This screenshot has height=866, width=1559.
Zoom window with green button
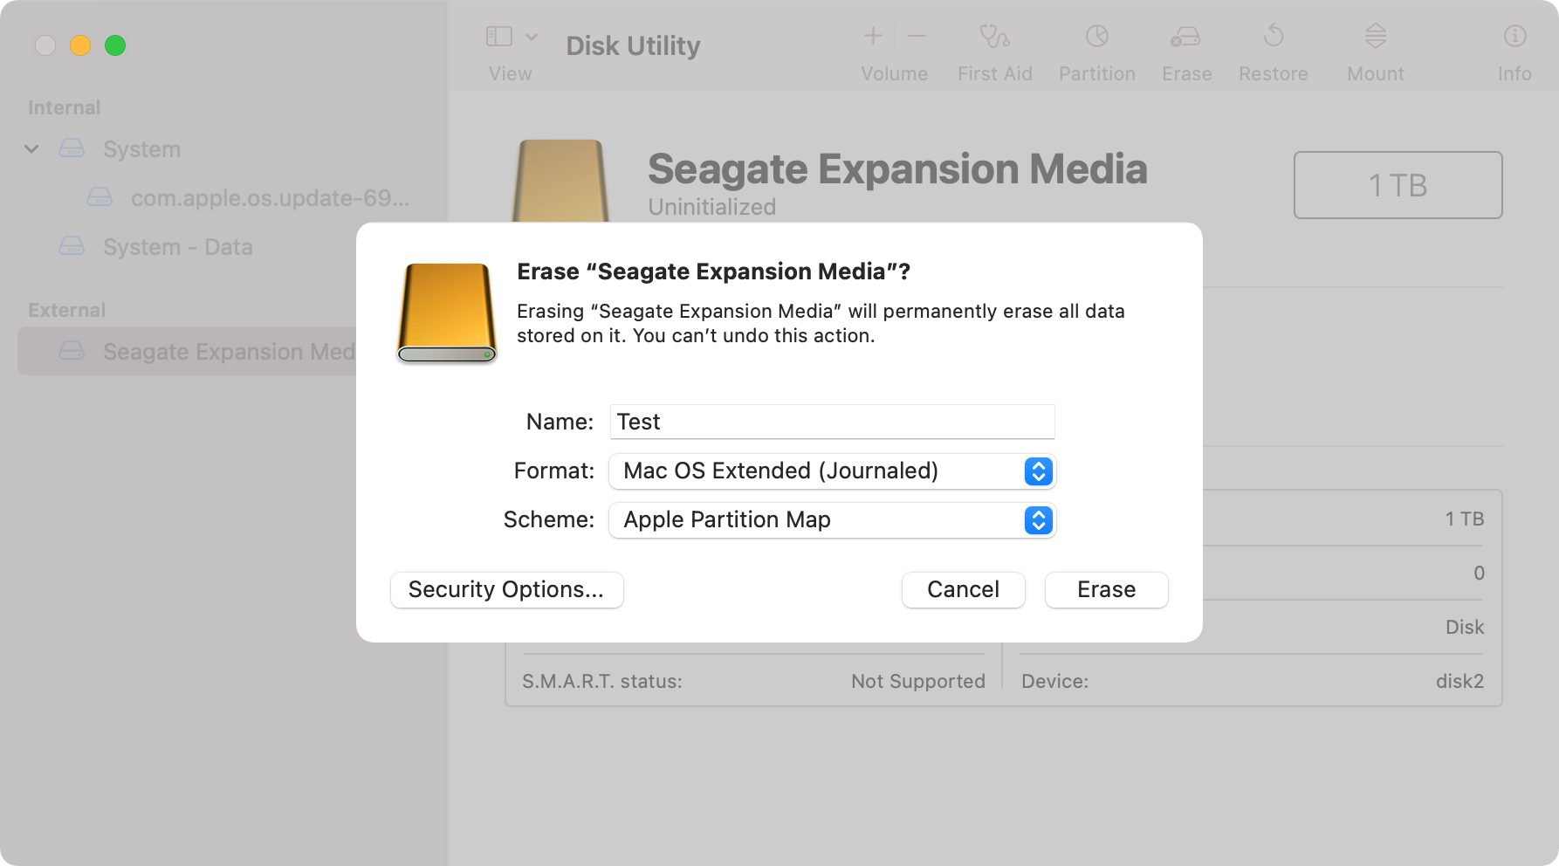[115, 45]
